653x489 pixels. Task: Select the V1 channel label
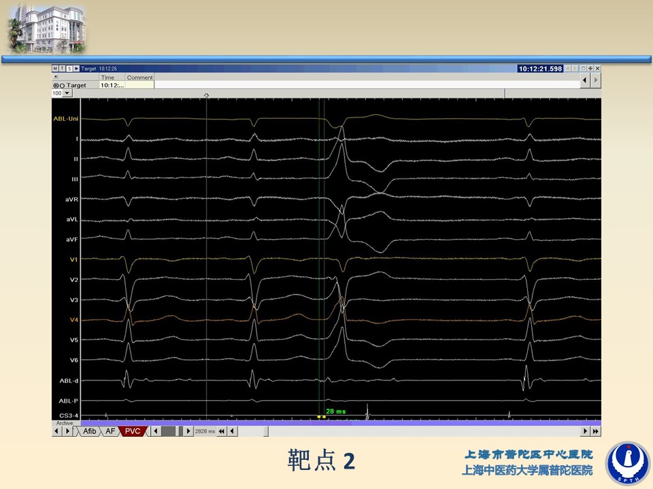[73, 259]
